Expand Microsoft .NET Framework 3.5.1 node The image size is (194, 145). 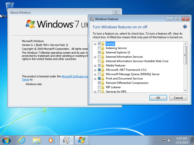click(95, 70)
